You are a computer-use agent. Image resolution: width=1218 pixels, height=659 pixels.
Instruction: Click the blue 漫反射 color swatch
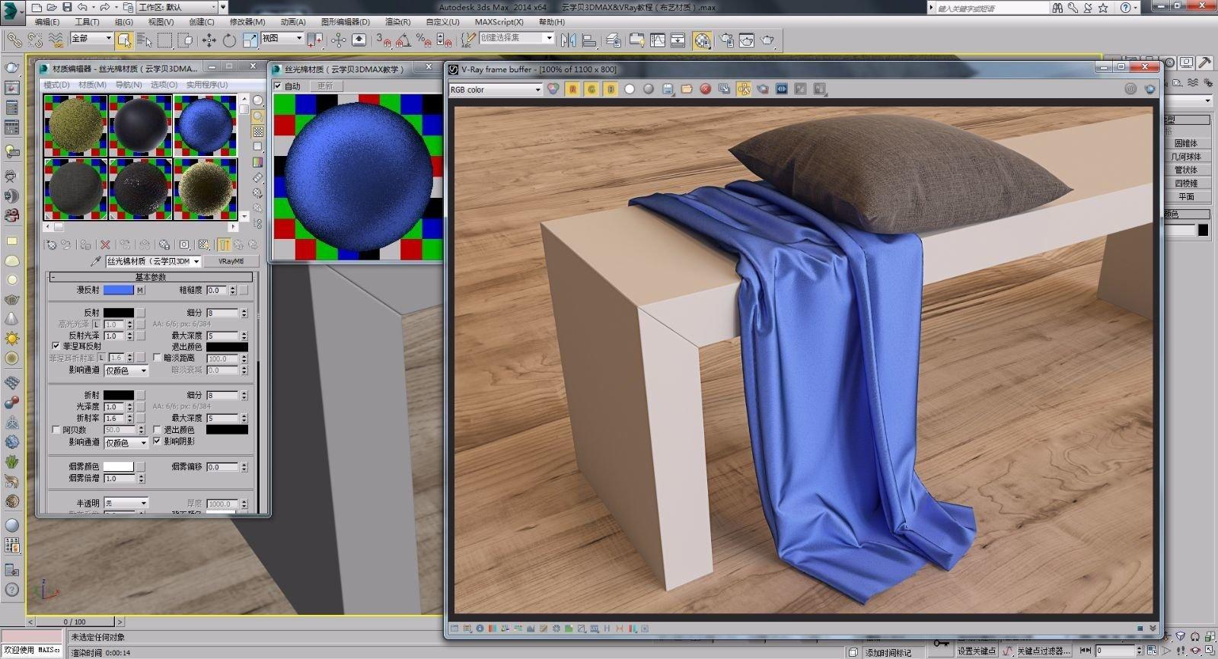(118, 290)
